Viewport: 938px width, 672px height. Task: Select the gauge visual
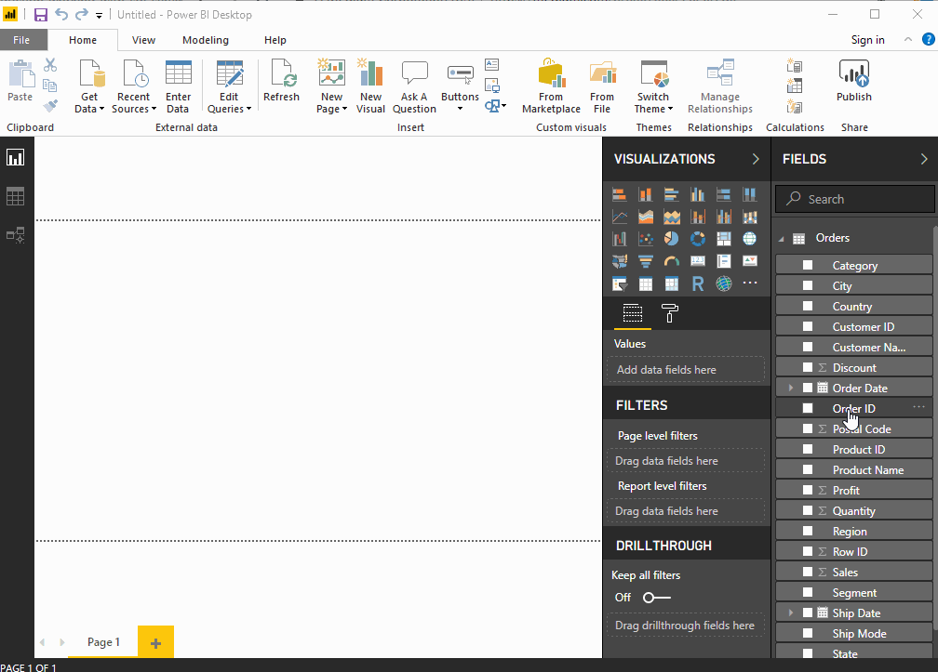coord(671,261)
